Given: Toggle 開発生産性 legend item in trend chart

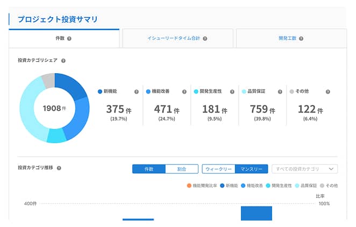Looking at the screenshot, I should pos(279,186).
